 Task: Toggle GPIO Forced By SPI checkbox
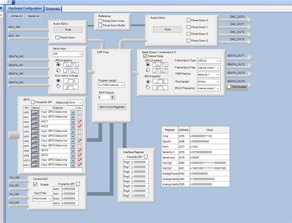(33, 102)
